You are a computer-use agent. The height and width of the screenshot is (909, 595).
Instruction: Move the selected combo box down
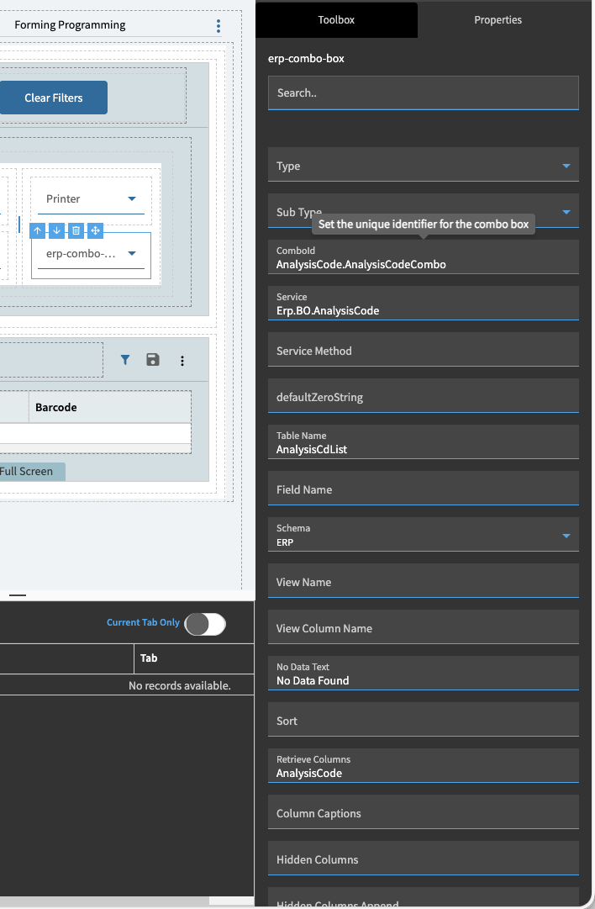57,230
